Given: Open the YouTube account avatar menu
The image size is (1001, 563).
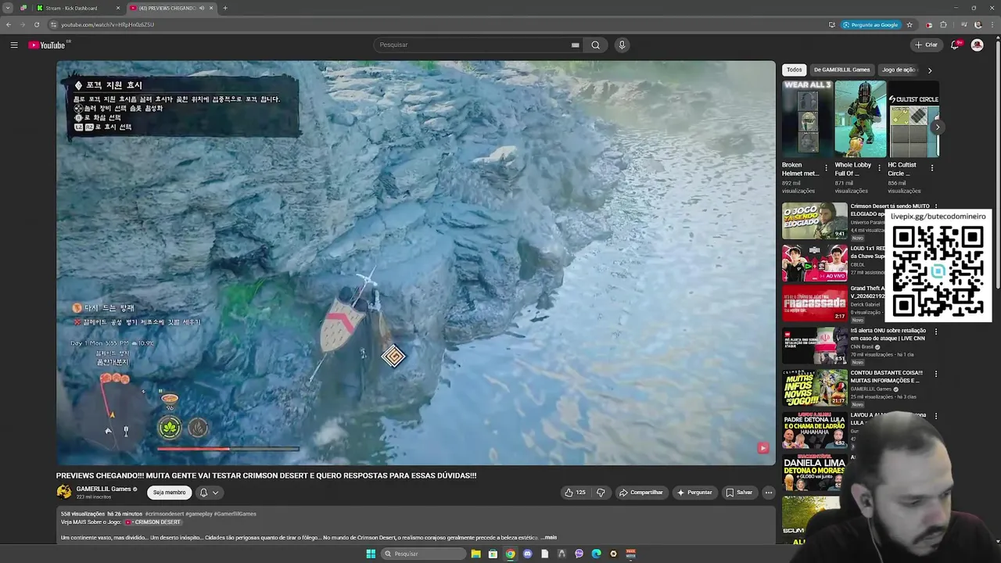Looking at the screenshot, I should (x=977, y=45).
